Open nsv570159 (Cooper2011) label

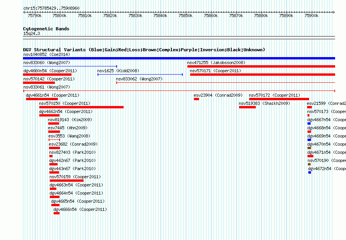point(75,177)
